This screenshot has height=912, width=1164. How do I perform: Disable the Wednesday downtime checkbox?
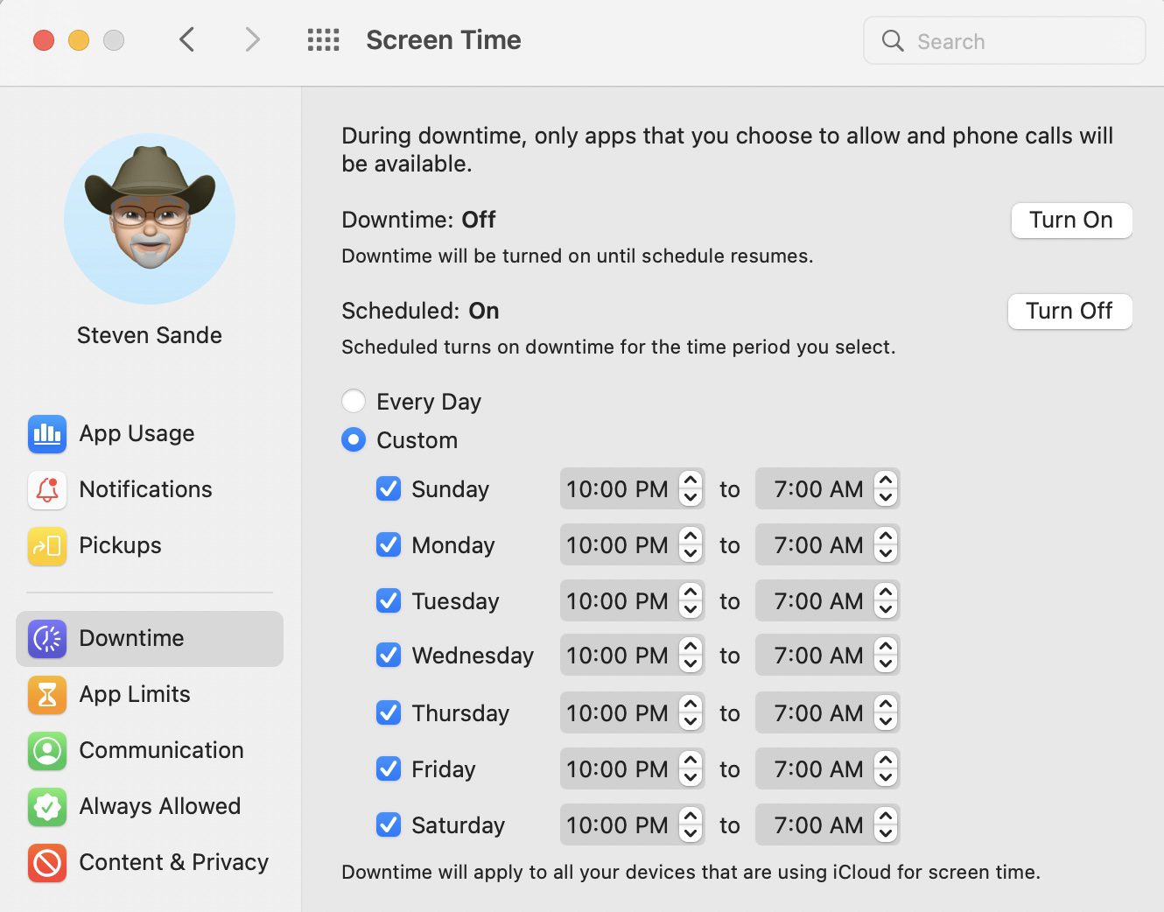tap(389, 656)
